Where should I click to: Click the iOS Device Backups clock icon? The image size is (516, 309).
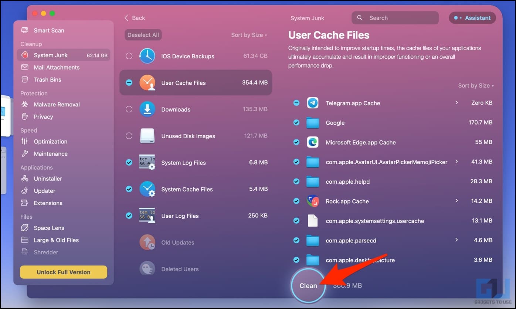click(x=147, y=56)
